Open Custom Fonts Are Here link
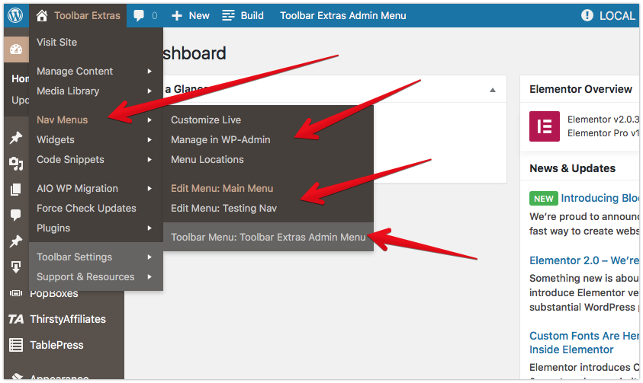Viewport: 643px width, 383px height. (584, 343)
